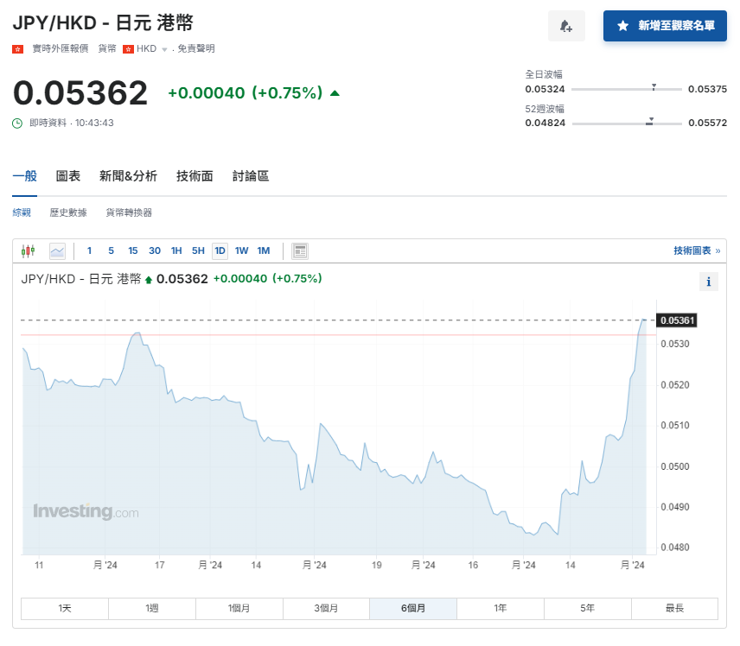Select the 1M interval dropdown option
Screen dimensions: 740x646
click(263, 250)
